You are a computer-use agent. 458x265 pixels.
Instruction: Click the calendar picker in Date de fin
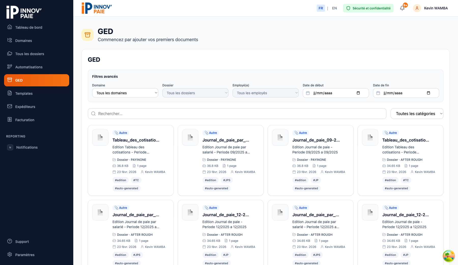[428, 93]
